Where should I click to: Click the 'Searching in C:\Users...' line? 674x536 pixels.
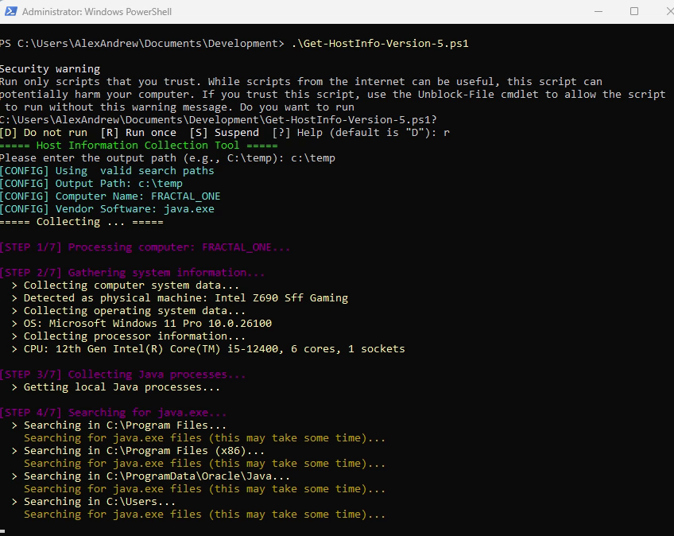pyautogui.click(x=93, y=502)
